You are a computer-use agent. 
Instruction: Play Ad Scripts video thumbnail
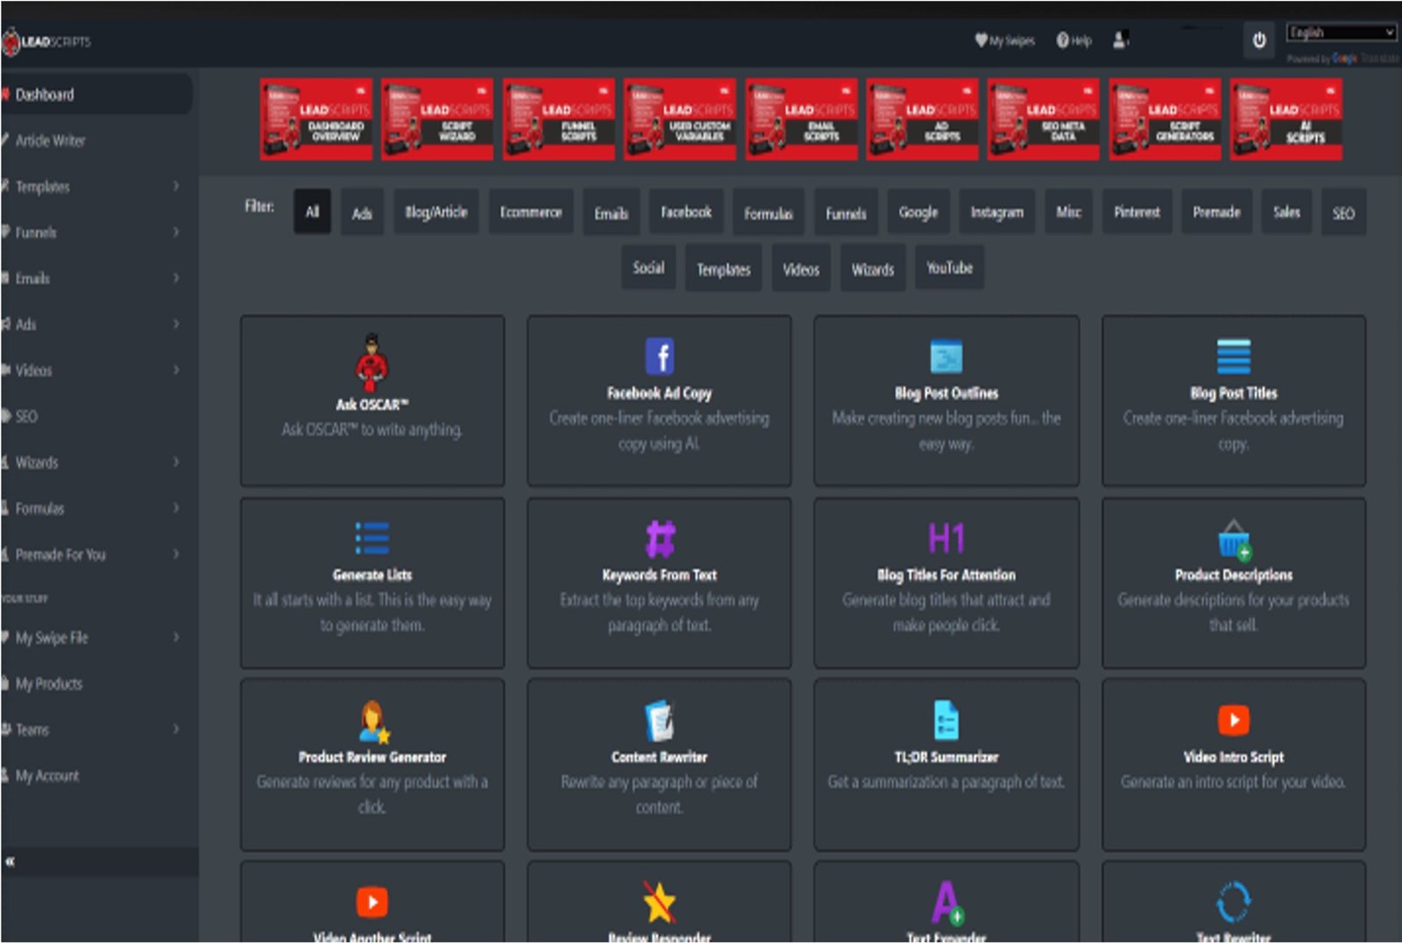923,119
